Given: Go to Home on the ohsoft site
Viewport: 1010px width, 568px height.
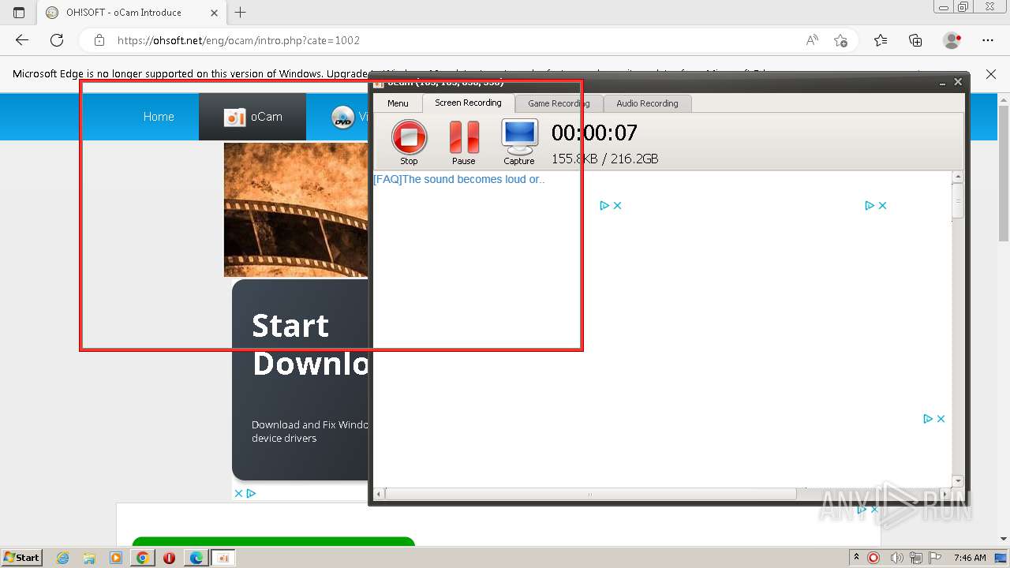Looking at the screenshot, I should (x=159, y=117).
